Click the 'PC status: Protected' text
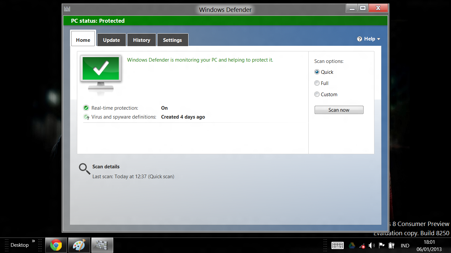 [98, 21]
